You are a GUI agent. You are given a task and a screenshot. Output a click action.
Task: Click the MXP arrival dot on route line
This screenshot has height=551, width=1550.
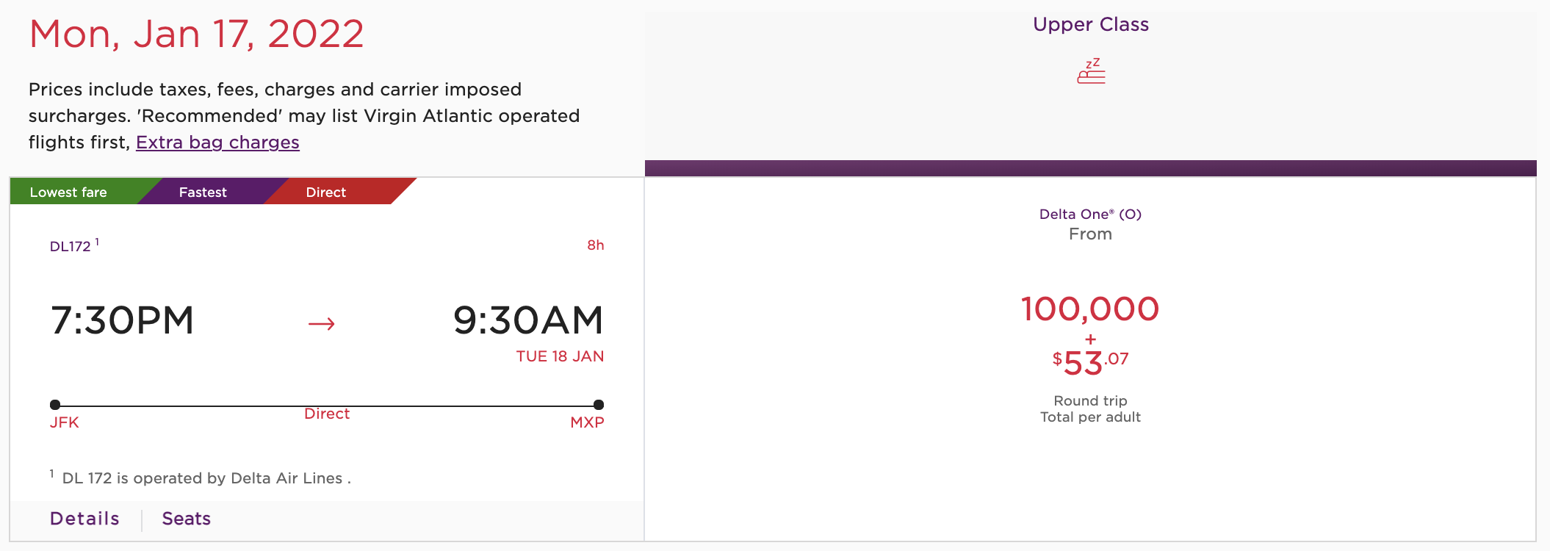[x=597, y=404]
